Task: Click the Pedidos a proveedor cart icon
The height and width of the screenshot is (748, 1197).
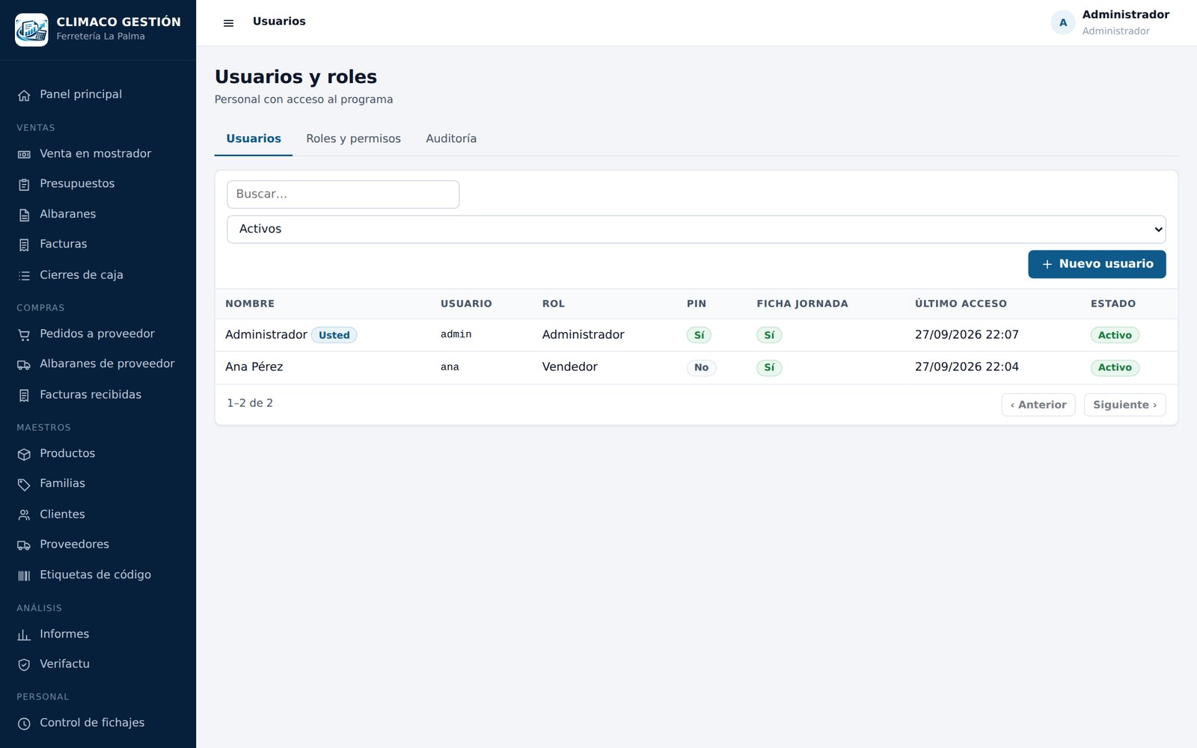Action: click(24, 334)
